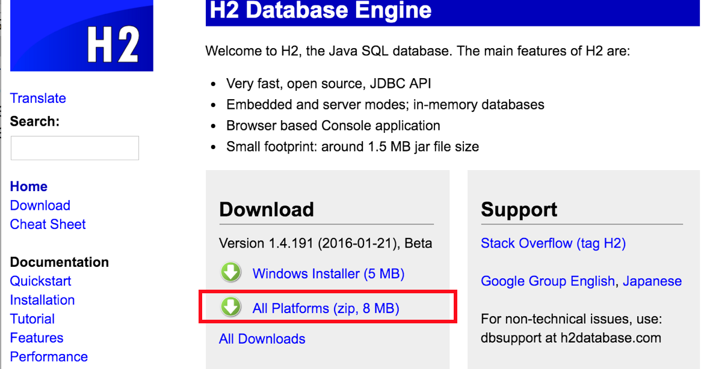Image resolution: width=704 pixels, height=369 pixels.
Task: Click the green download arrow beside Windows Installer
Action: pyautogui.click(x=231, y=273)
